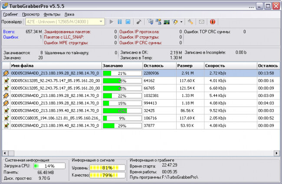Open settings via the wrench icon
This screenshot has width=282, height=184.
coord(190,22)
